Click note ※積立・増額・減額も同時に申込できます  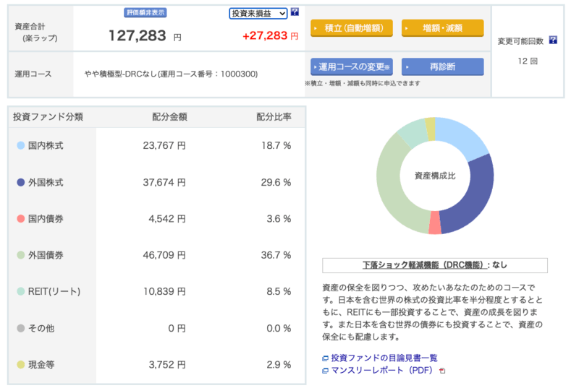pos(363,83)
